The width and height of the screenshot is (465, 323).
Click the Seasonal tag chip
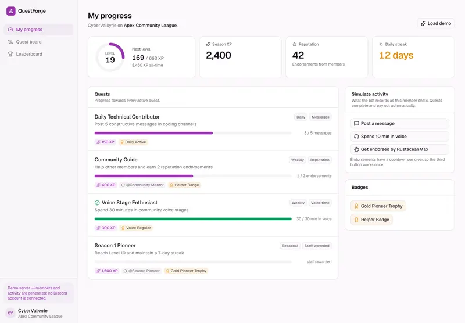coord(289,246)
